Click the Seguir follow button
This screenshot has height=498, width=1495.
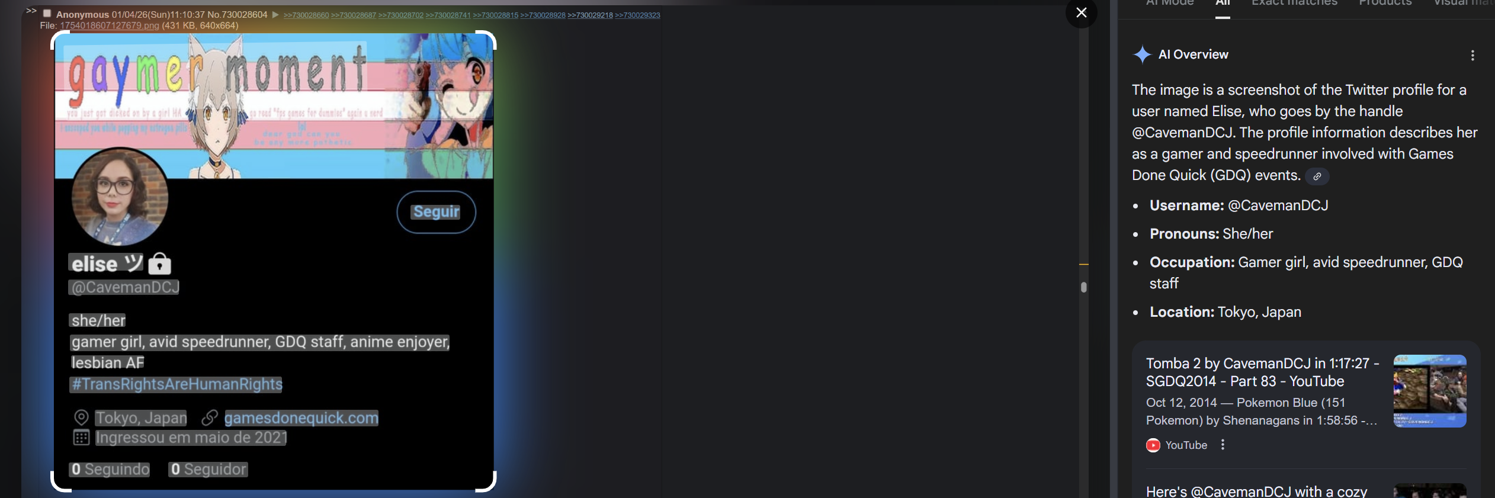point(436,212)
